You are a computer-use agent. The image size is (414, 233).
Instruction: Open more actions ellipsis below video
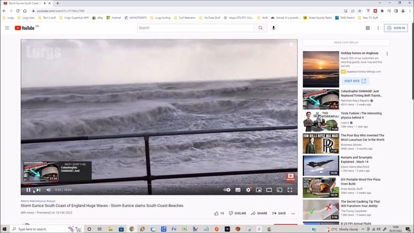coord(293,214)
